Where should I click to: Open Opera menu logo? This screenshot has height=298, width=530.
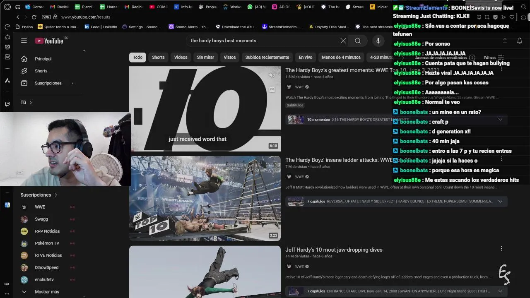point(7,7)
